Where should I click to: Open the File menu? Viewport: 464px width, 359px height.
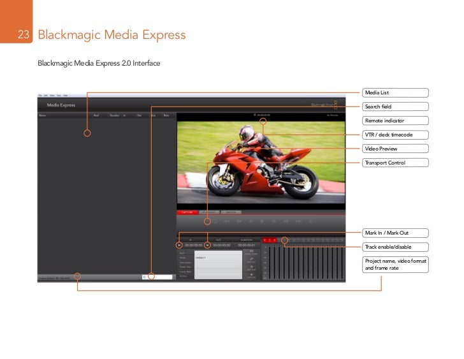click(x=40, y=95)
